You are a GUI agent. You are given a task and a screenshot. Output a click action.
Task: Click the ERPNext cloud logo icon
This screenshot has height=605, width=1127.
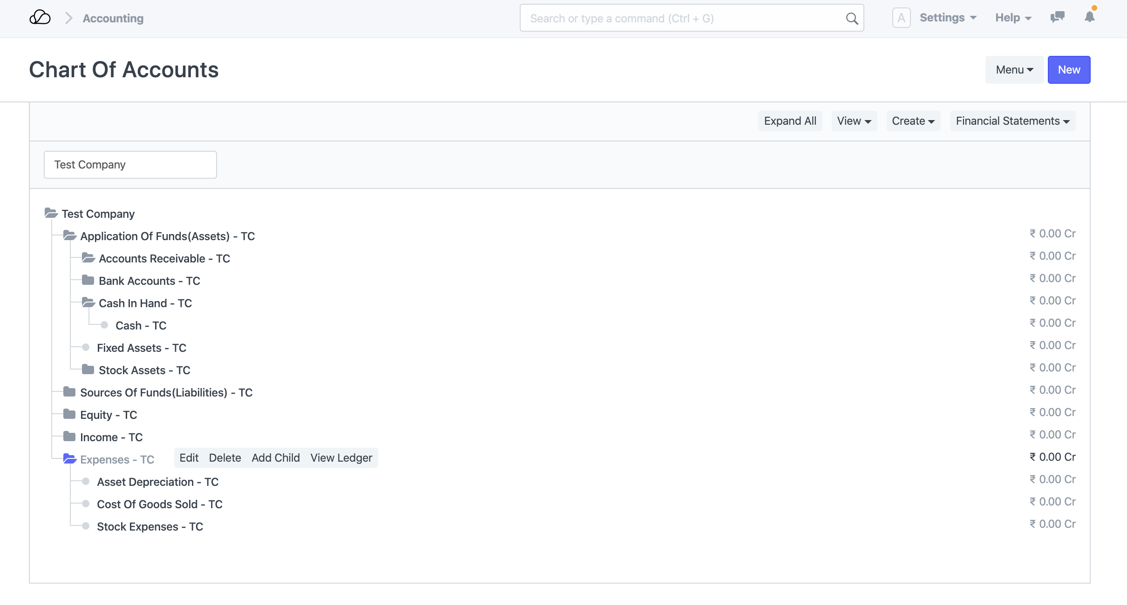[x=40, y=18]
